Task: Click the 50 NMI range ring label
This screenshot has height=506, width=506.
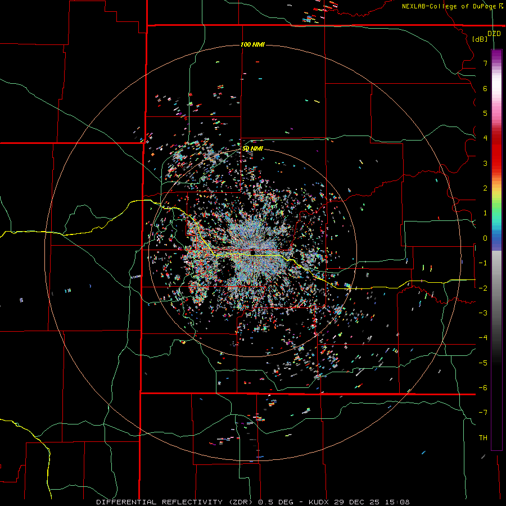Action: pos(252,148)
